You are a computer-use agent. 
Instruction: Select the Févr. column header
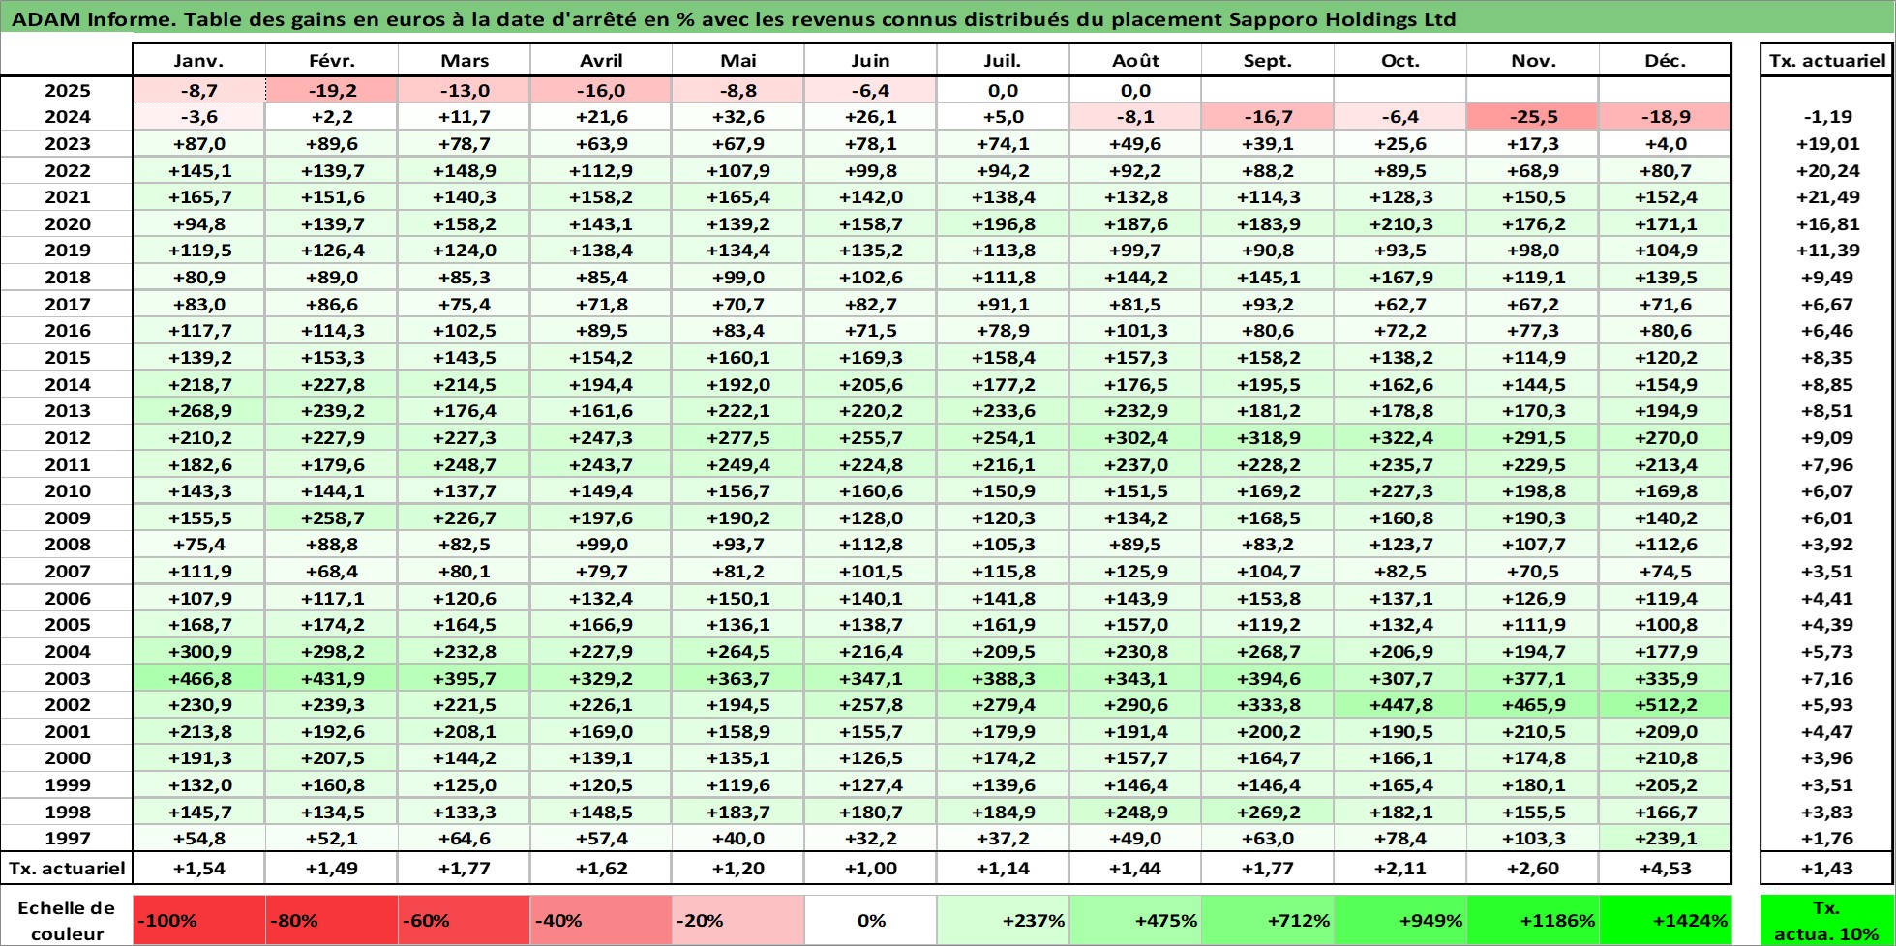[x=332, y=60]
